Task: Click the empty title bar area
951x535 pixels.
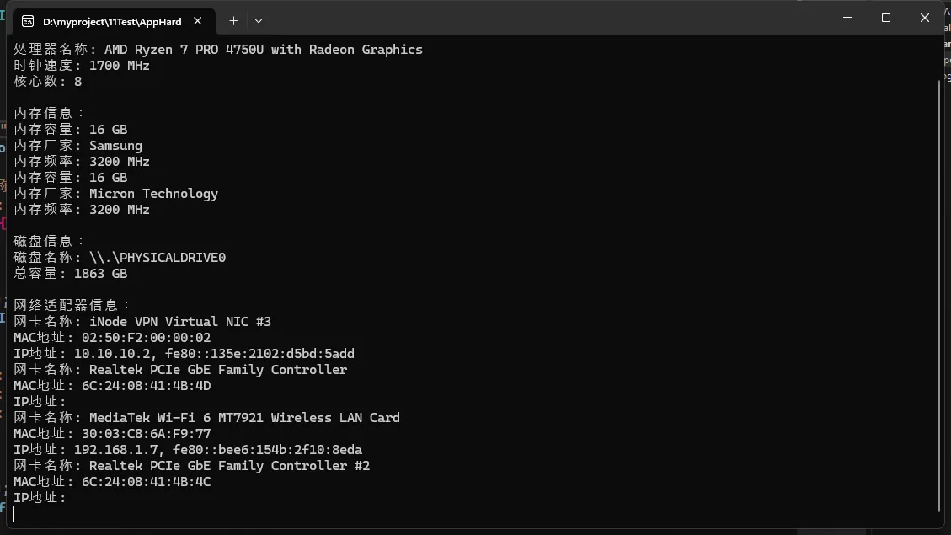Action: (548, 18)
